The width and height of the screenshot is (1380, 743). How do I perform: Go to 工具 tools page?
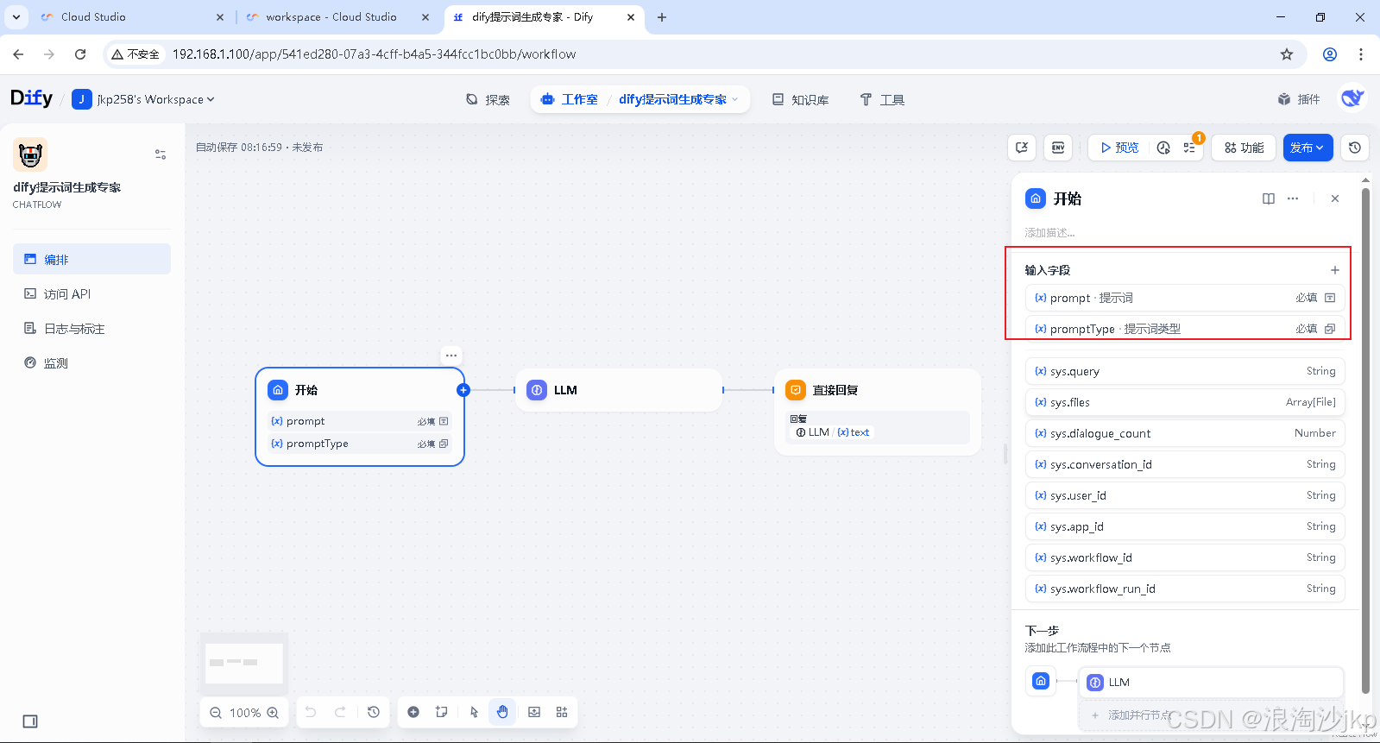click(x=882, y=99)
